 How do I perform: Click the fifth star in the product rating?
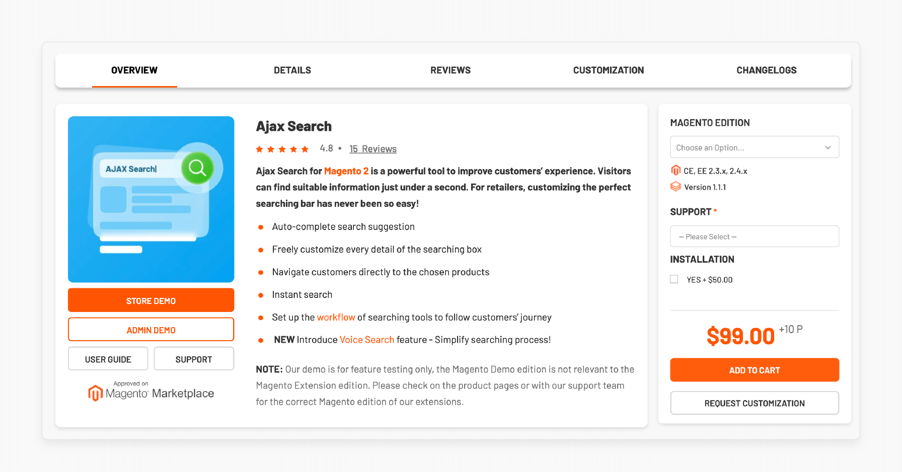point(305,148)
